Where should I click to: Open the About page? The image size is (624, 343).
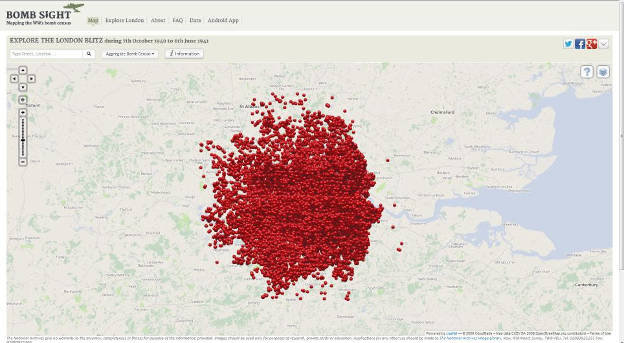point(158,20)
